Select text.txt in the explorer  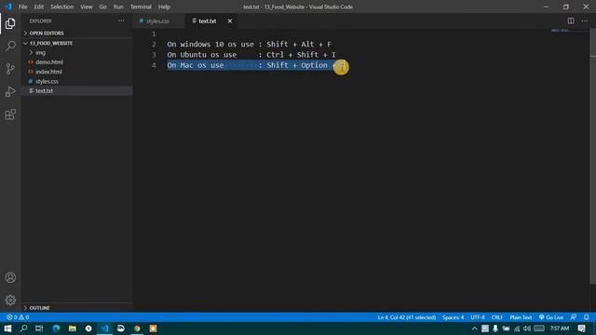(76, 91)
